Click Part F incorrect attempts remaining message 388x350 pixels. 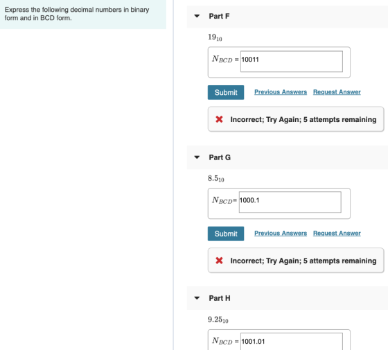[x=303, y=119]
